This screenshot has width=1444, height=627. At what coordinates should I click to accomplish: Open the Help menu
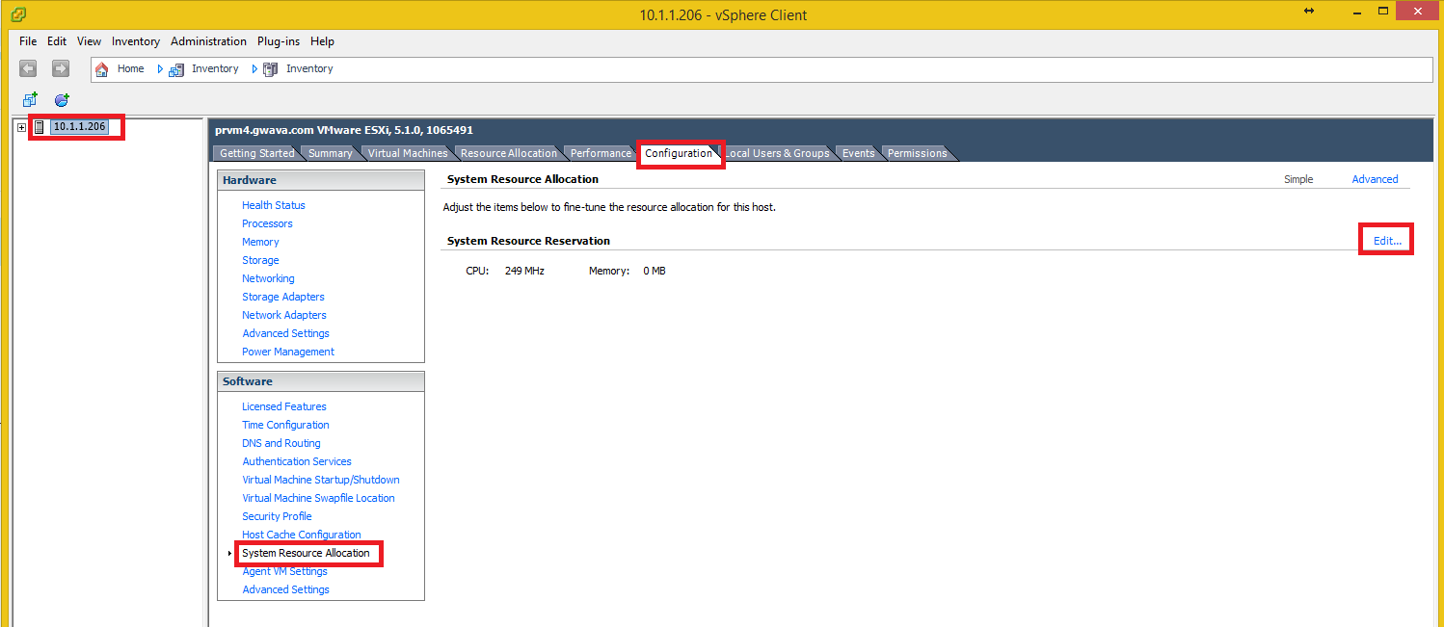322,41
